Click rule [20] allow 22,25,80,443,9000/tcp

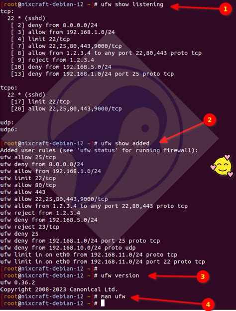tap(66, 108)
